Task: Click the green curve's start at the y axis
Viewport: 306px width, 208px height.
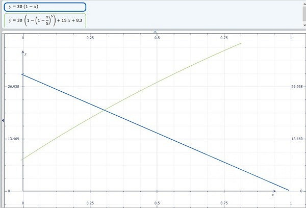Action: [23, 159]
